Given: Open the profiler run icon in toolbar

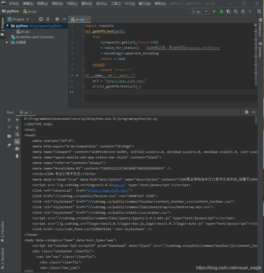Looking at the screenshot, I should 236,11.
